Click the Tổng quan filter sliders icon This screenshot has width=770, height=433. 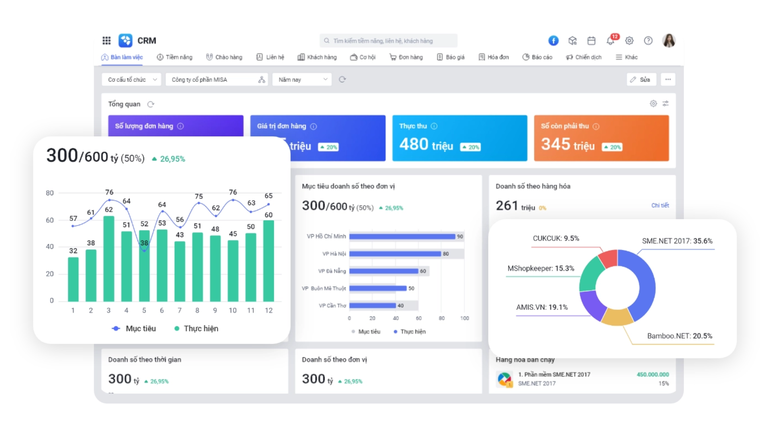coord(666,103)
